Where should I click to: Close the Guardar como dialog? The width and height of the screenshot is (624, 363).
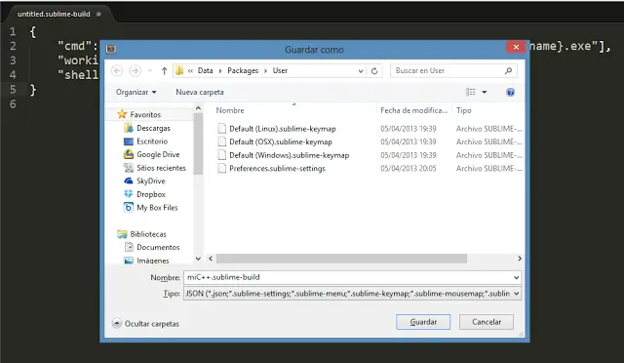516,47
